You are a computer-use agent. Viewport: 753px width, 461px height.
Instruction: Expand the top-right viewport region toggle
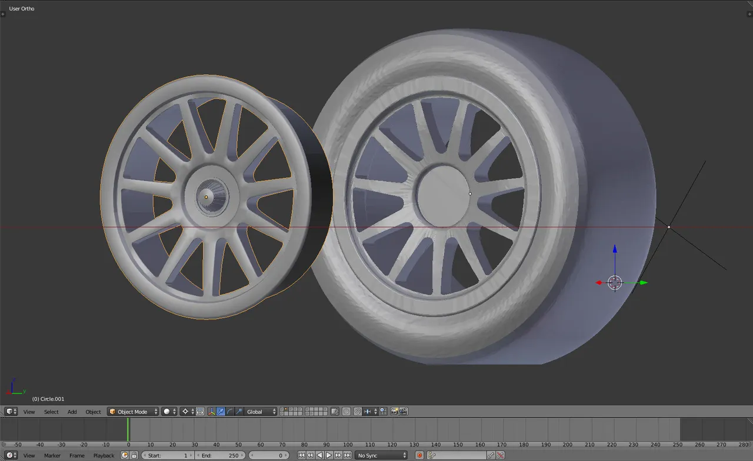click(750, 14)
